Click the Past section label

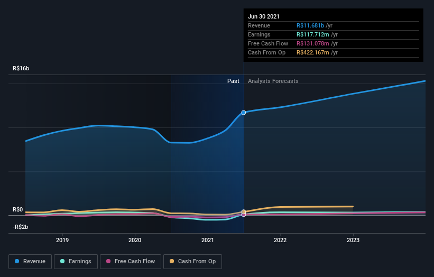pyautogui.click(x=233, y=81)
